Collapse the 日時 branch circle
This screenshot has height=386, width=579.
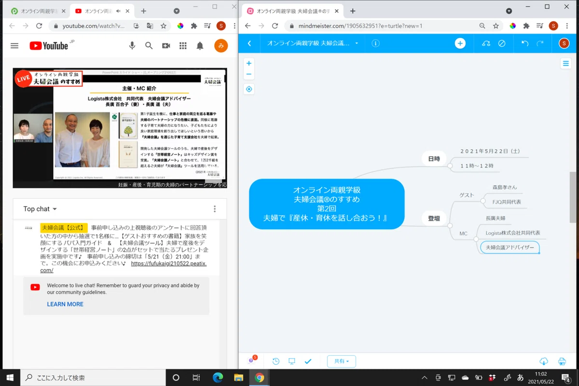tap(450, 166)
